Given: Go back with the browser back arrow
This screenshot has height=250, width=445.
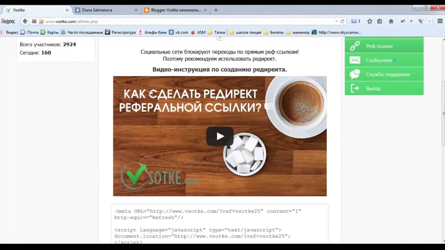Looking at the screenshot, I should [x=25, y=21].
